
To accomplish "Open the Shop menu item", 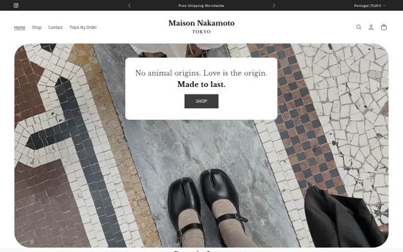I will tap(37, 27).
